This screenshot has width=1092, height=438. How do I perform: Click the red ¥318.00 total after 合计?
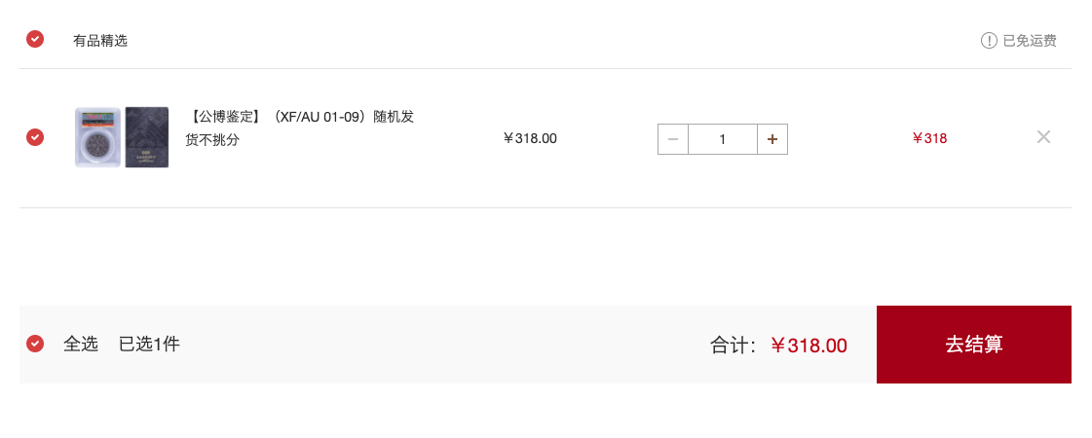tap(810, 345)
